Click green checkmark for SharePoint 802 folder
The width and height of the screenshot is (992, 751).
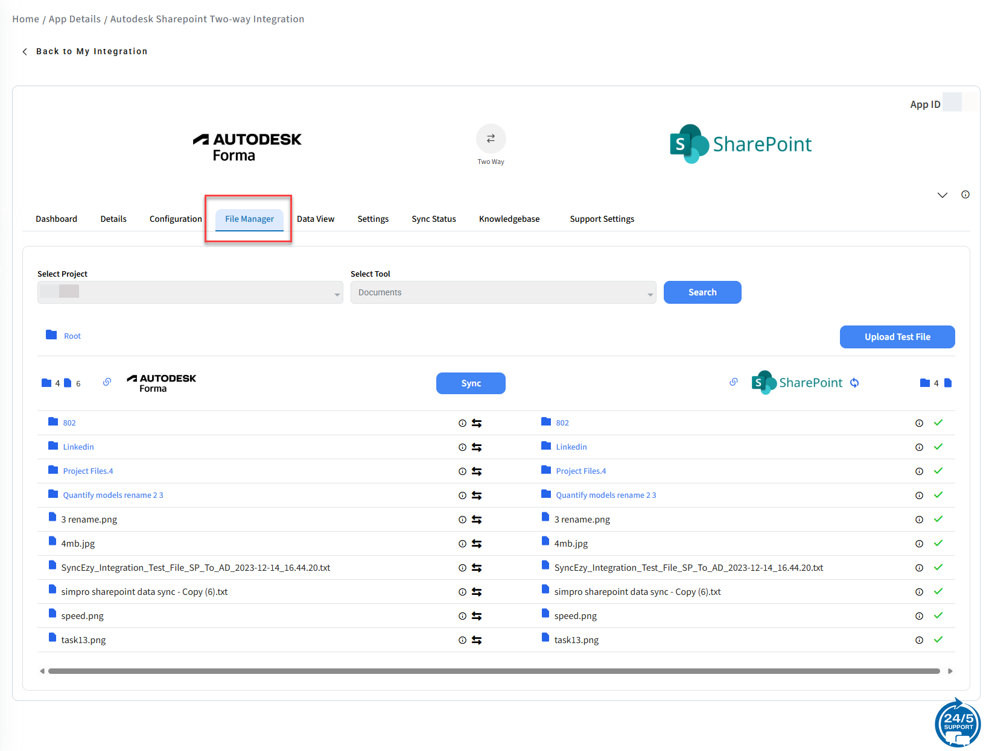point(938,423)
